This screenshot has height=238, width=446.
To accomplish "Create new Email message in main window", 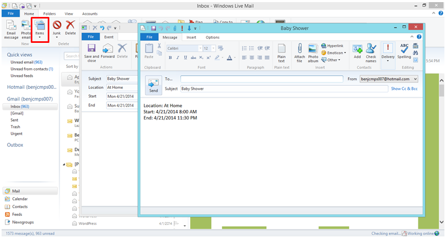I will tap(11, 30).
